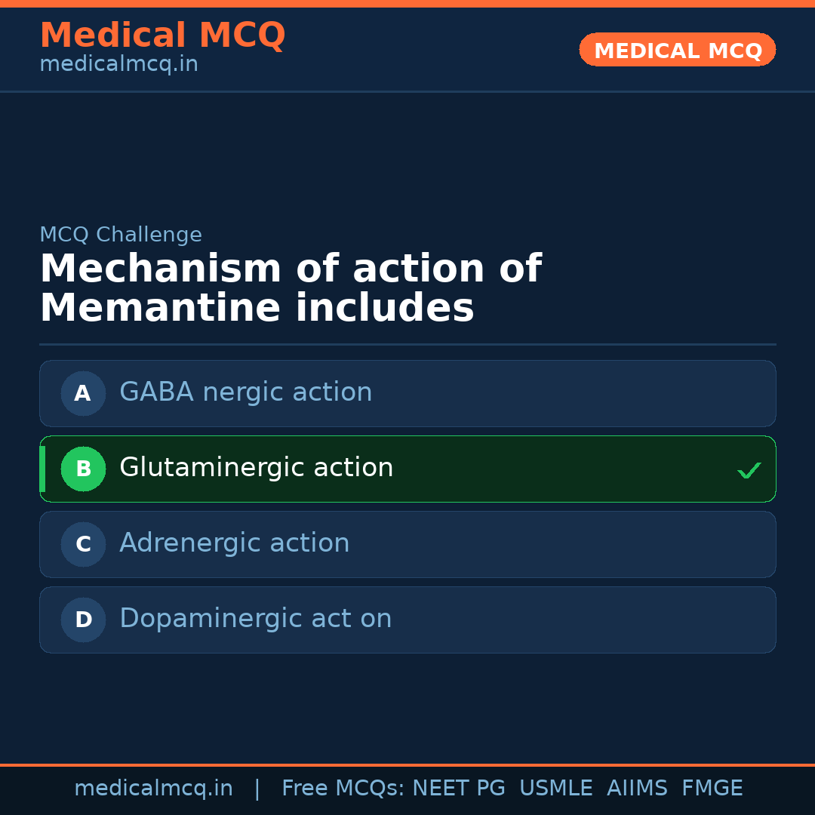This screenshot has width=815, height=815.
Task: Click the "MCQ Challenge" label
Action: coord(121,235)
